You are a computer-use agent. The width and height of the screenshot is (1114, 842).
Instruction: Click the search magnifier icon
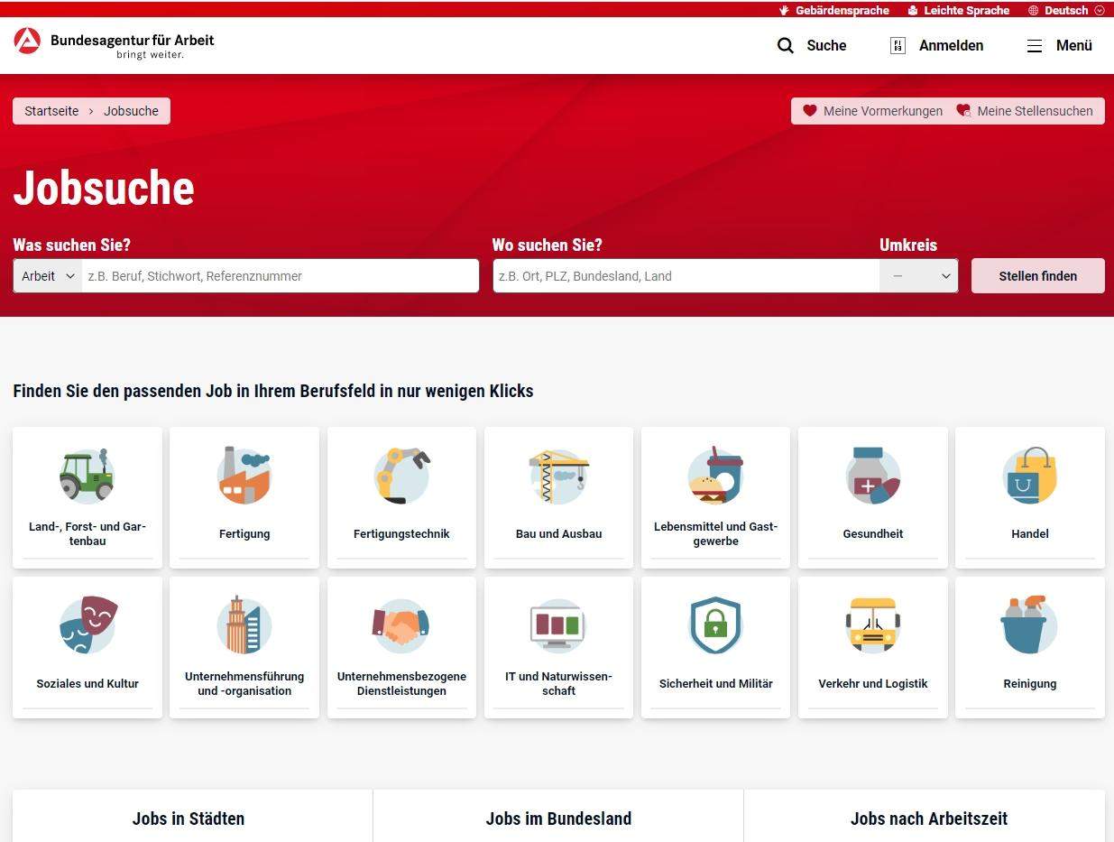(x=785, y=45)
